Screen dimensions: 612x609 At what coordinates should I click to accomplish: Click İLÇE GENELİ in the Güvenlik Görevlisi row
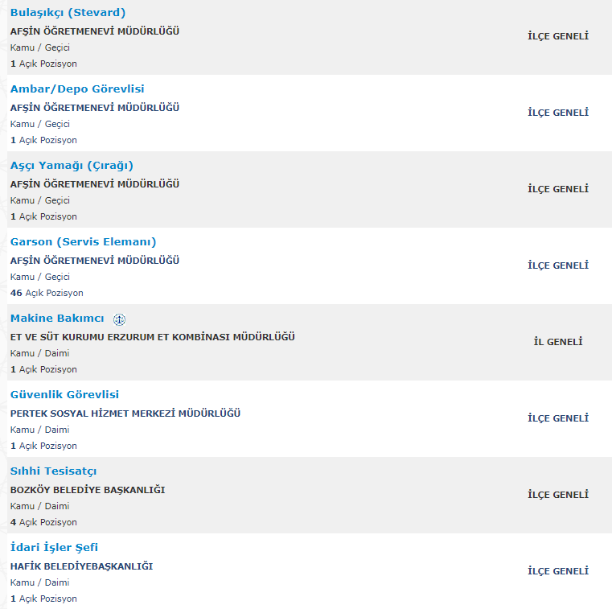coord(558,418)
